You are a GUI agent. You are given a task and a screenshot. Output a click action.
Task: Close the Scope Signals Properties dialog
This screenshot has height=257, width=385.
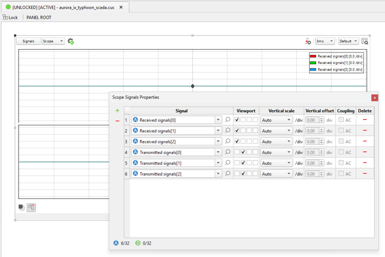coord(374,98)
